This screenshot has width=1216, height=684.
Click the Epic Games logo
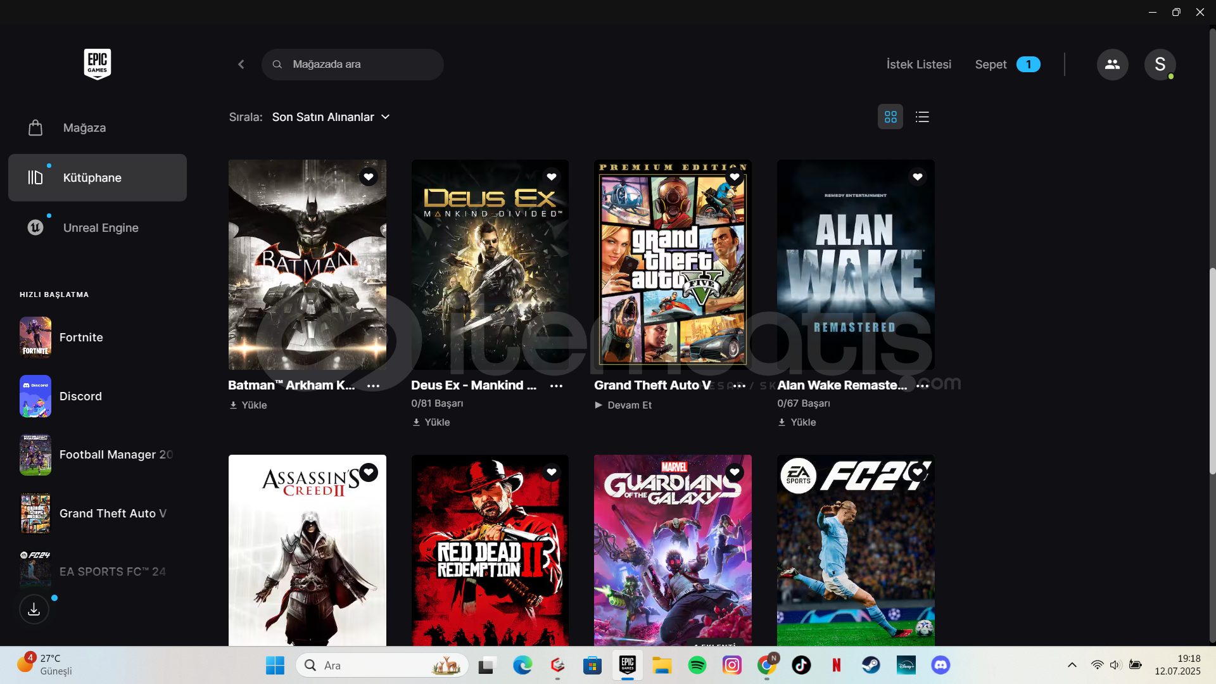point(98,64)
